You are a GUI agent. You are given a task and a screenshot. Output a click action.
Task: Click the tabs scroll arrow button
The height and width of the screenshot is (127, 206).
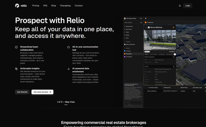175,54
